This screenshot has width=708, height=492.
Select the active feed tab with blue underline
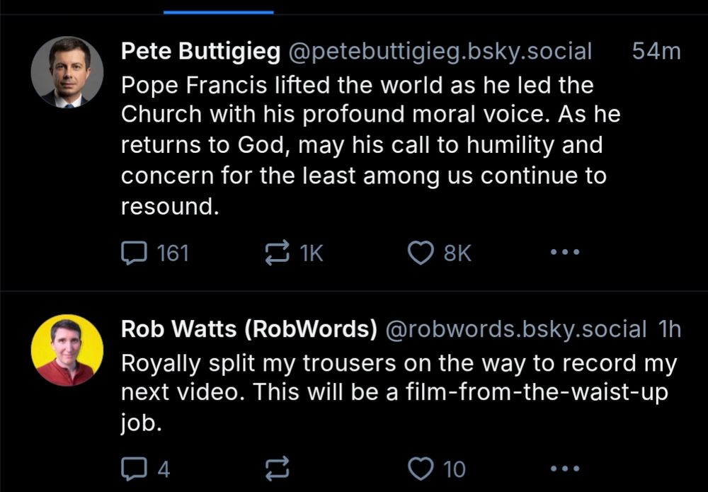coord(218,7)
